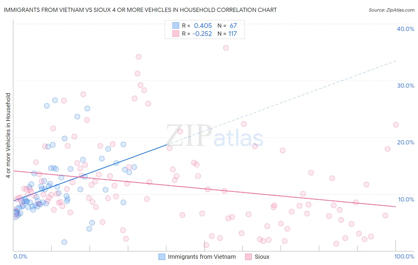This screenshot has height=265, width=418.
Task: Click the 4 or more Vehicles axis title
Action: click(8, 135)
